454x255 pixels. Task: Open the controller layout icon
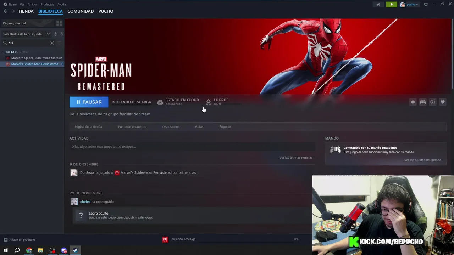pos(422,102)
